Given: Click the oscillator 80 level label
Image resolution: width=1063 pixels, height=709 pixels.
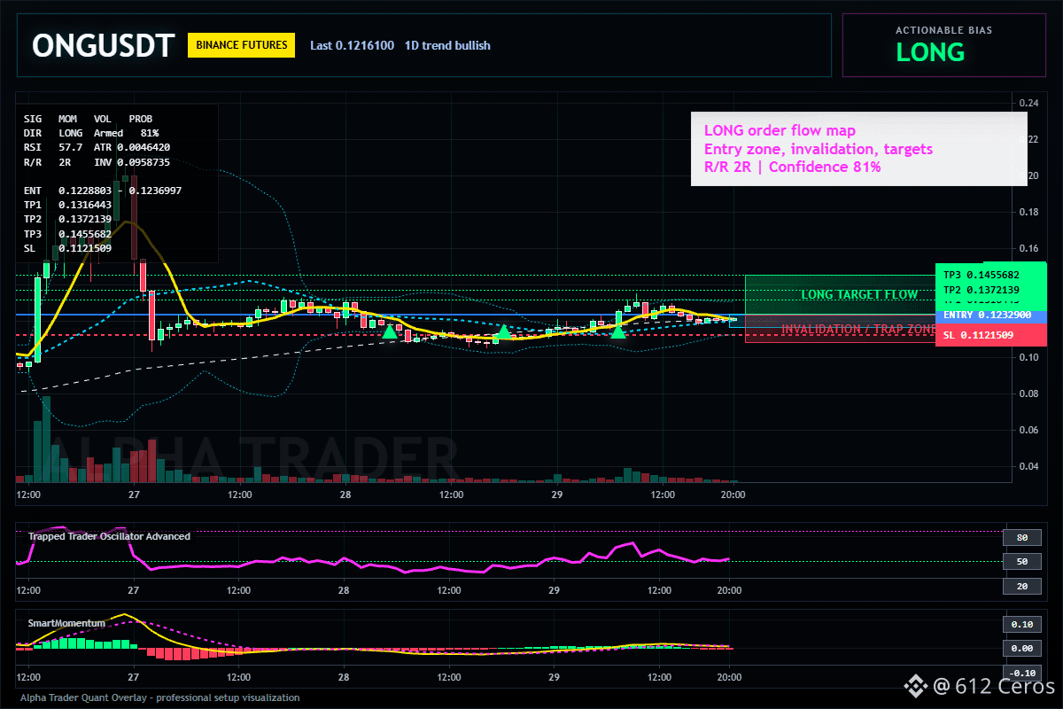Looking at the screenshot, I should click(1021, 537).
